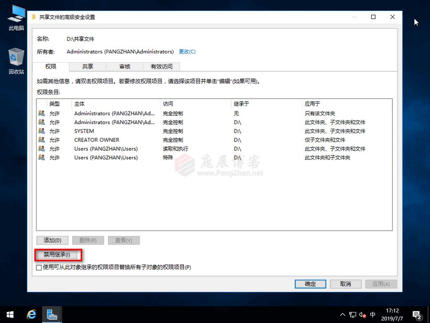Screen dimensions: 430x323
Task: Launch Microsoft Edge from the taskbar
Action: pos(31,314)
